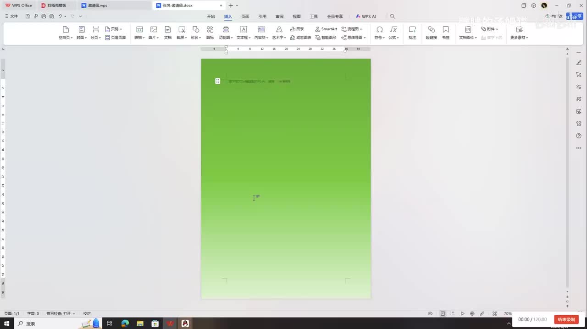Switch to the 页面 (Page) ribbon tab
Viewport: 587px width, 329px height.
pyautogui.click(x=245, y=16)
